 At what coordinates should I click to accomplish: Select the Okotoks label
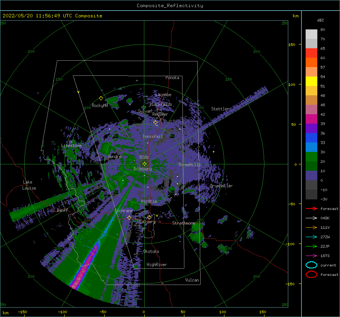[x=151, y=251]
